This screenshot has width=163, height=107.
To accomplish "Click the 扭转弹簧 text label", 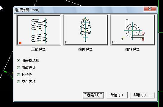I will (132, 49).
